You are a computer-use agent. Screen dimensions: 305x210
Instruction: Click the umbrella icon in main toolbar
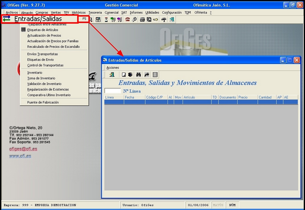point(164,19)
